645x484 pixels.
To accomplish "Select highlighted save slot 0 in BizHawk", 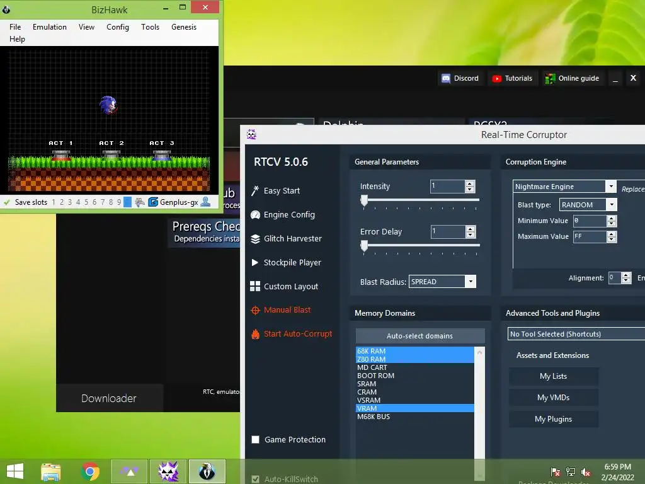I will (x=127, y=202).
